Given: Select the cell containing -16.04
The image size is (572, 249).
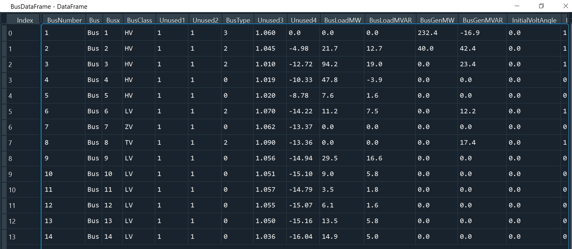Looking at the screenshot, I should (300, 237).
